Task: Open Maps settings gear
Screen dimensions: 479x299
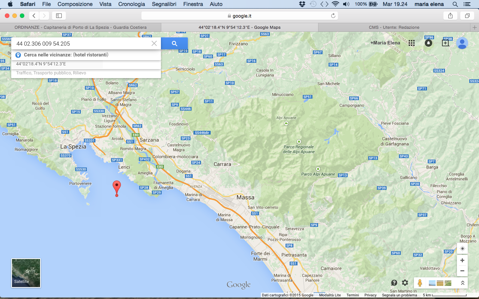Action: point(405,283)
